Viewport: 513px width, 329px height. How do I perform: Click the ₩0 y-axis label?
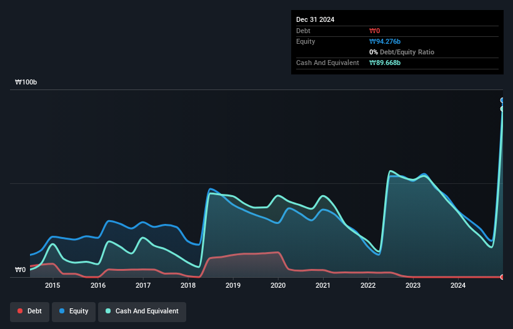point(20,270)
